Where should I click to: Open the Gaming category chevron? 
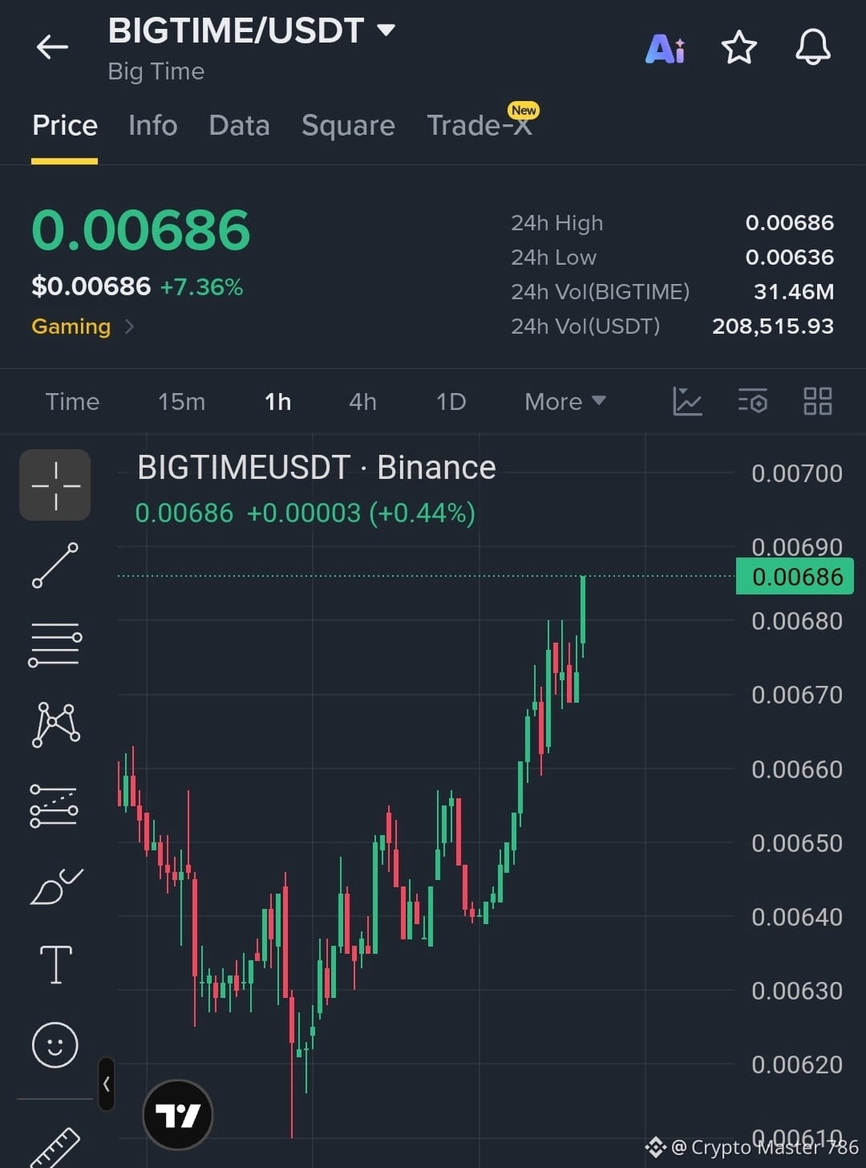coord(129,326)
